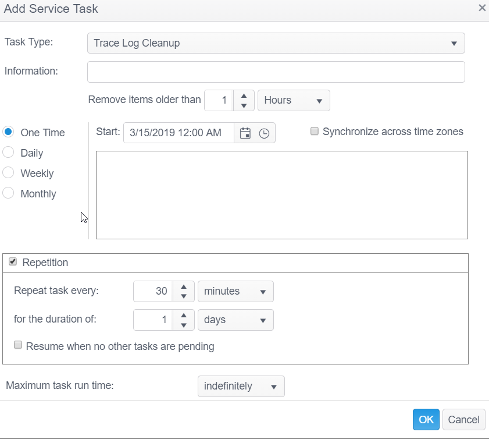Open the Task Type dropdown
489x439 pixels.
click(276, 43)
